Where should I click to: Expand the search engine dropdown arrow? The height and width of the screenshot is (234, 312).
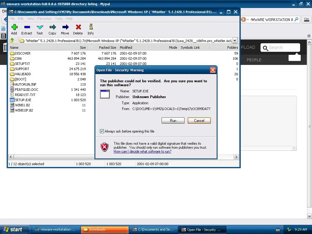[x=248, y=20]
